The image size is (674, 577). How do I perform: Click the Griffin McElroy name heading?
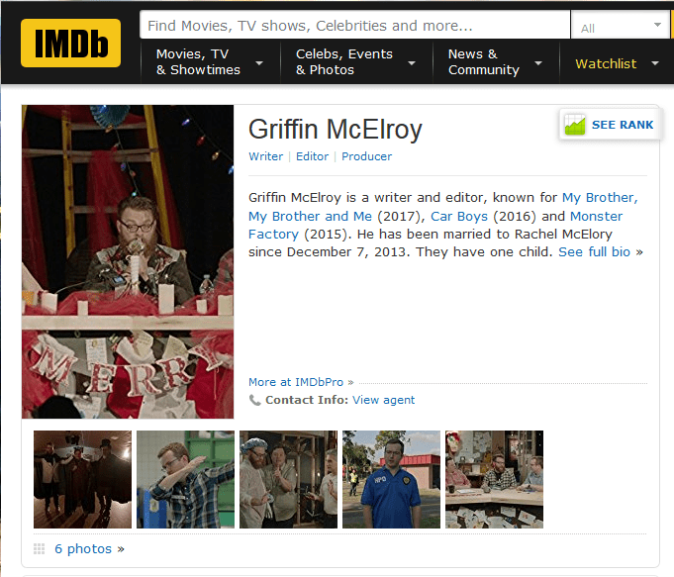336,130
